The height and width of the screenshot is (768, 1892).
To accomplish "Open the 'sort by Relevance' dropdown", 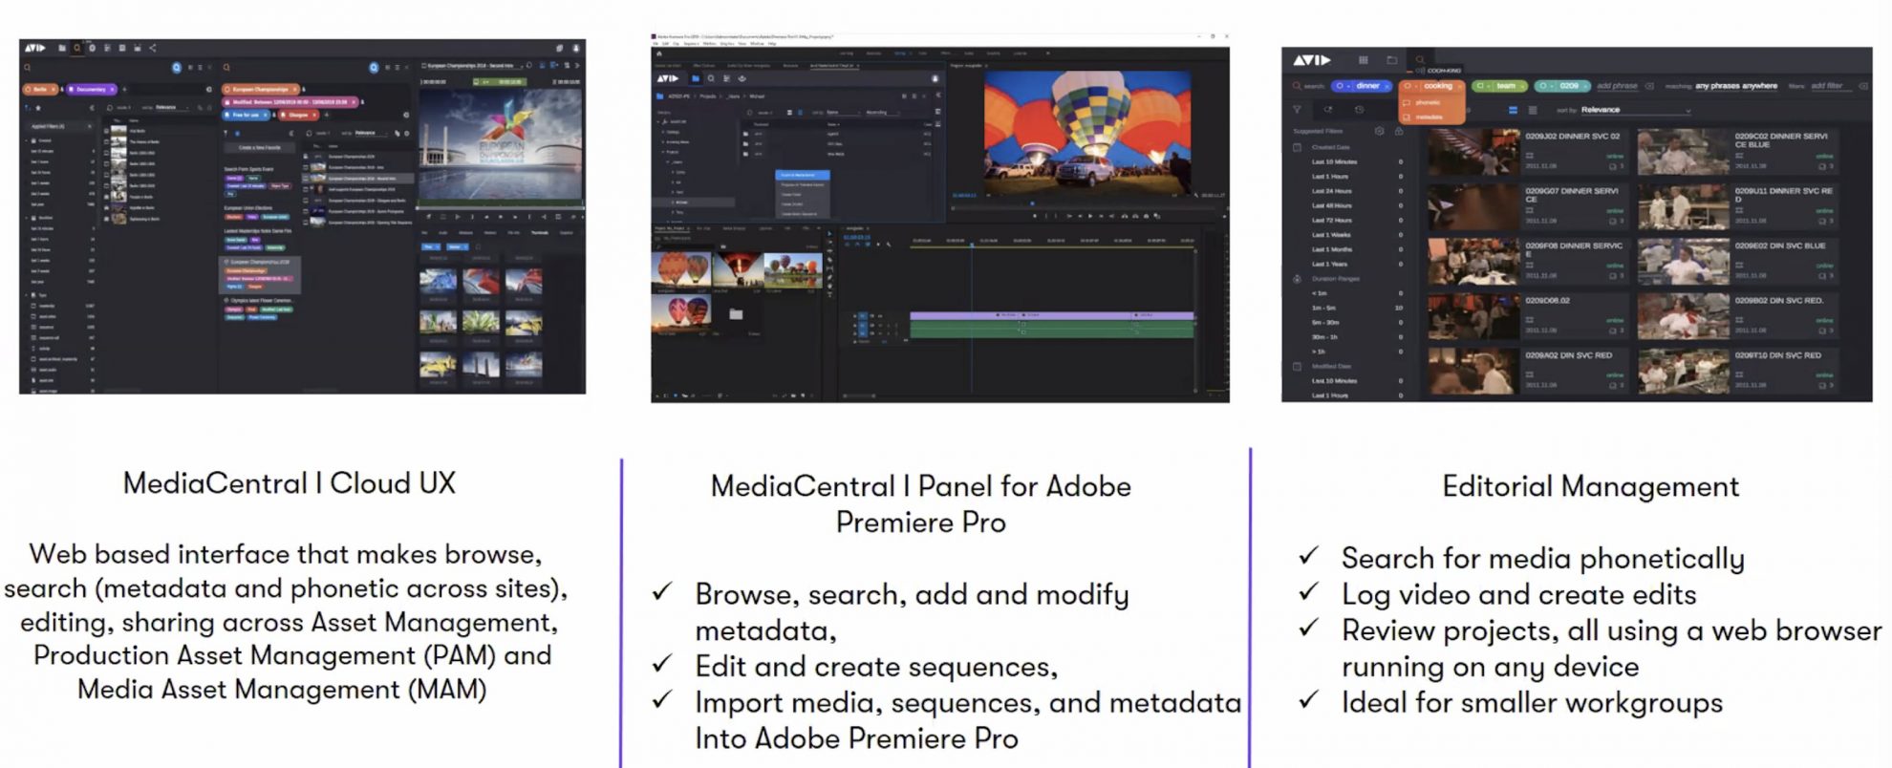I will click(1636, 110).
